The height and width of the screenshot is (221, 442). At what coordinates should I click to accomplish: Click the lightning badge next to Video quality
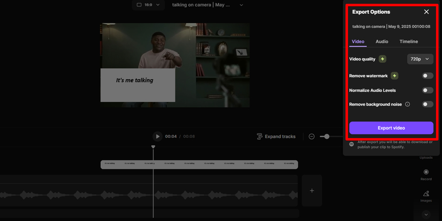(x=383, y=59)
